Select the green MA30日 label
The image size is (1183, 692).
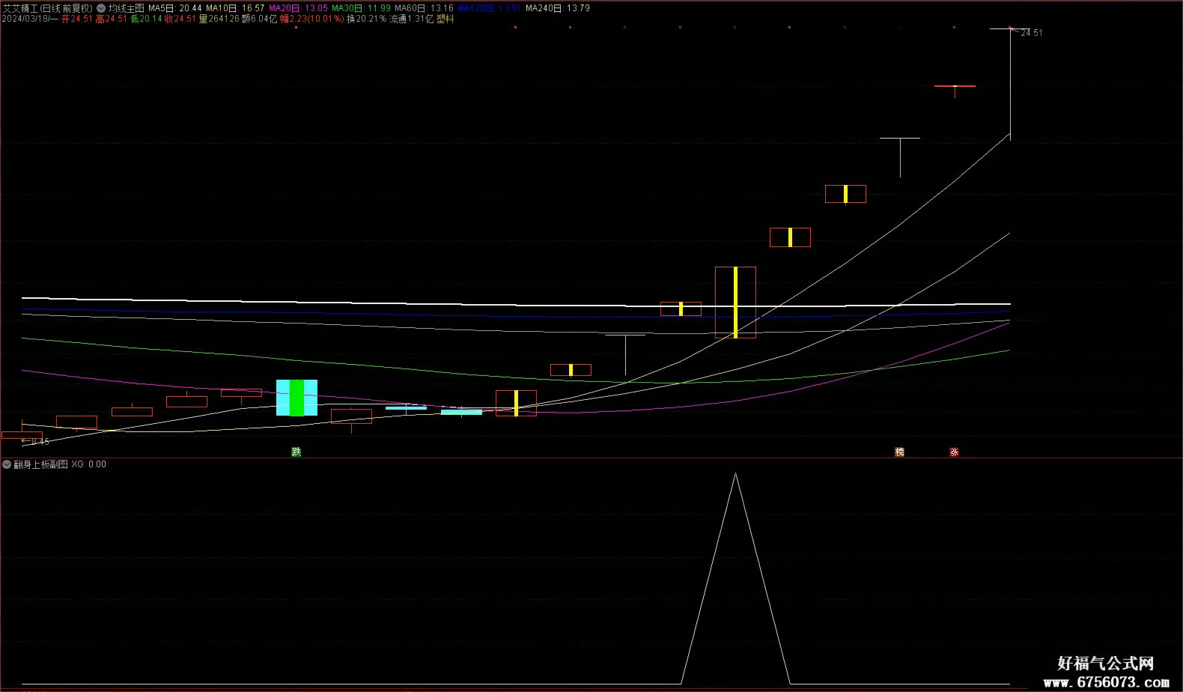[361, 8]
